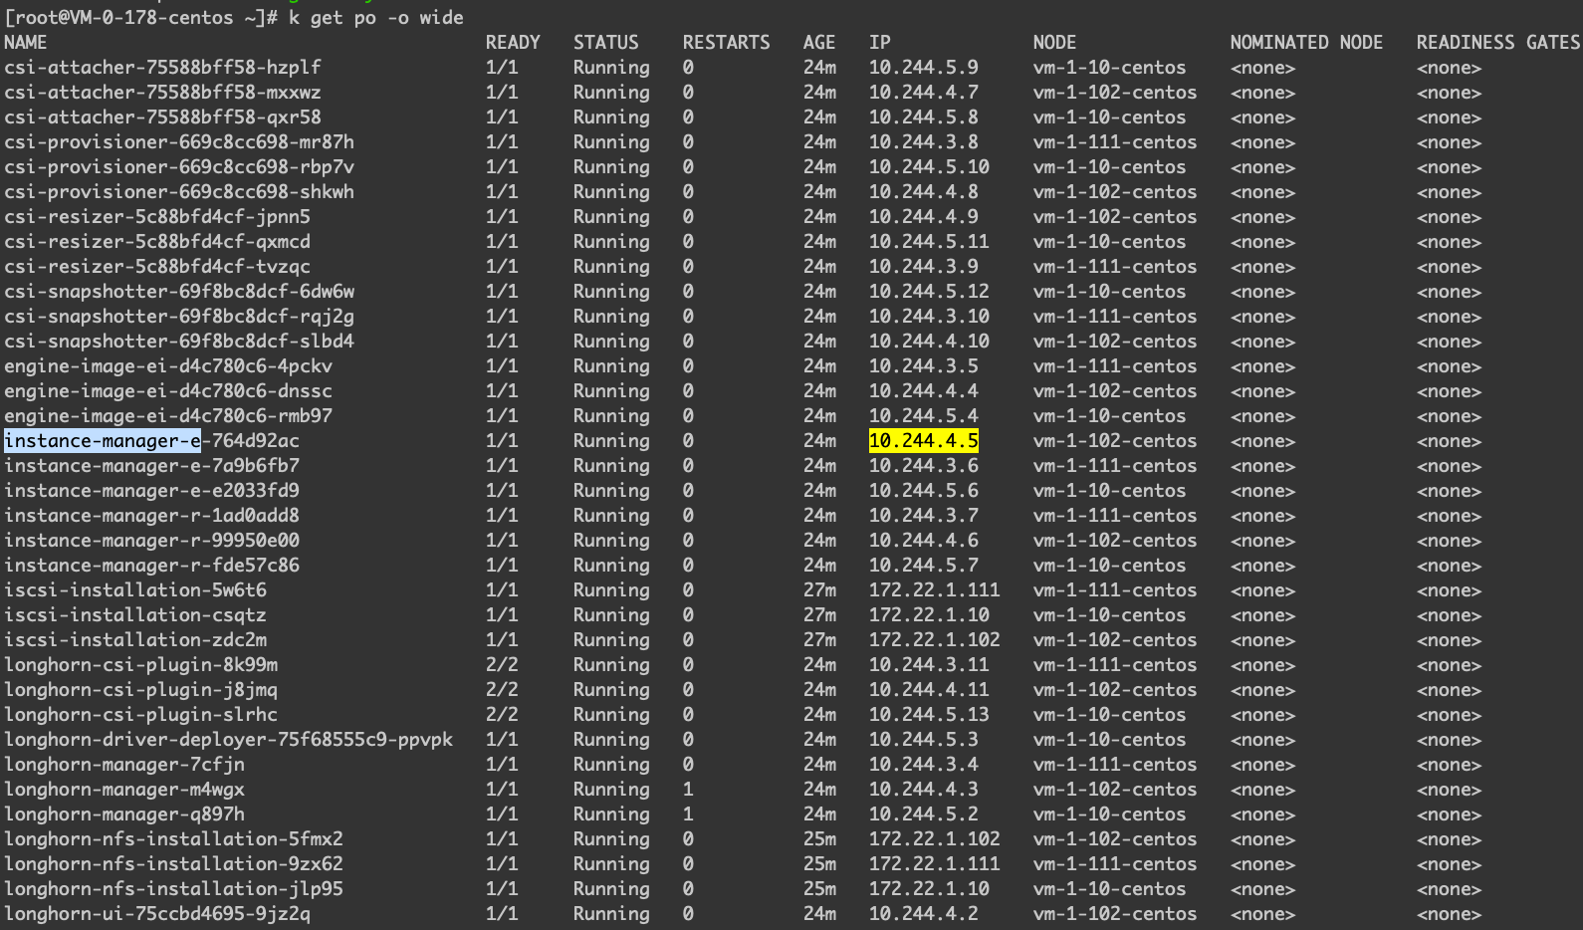Click the pod name engine-image-ei-d4c780c6-dnssc
This screenshot has height=930, width=1583.
pyautogui.click(x=168, y=391)
